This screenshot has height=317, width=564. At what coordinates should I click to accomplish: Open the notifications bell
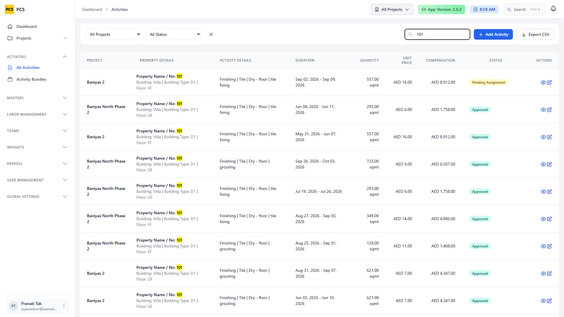553,9
